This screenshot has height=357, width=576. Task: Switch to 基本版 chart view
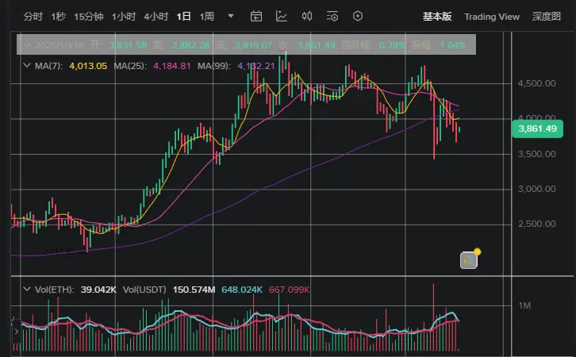click(437, 17)
